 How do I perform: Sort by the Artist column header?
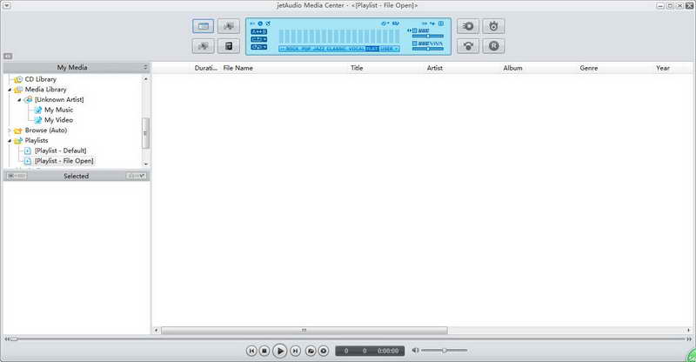(x=434, y=68)
